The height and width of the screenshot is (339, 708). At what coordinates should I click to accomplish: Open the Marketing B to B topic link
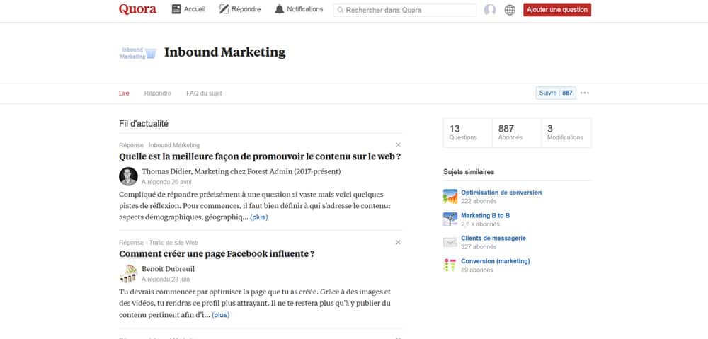[486, 215]
